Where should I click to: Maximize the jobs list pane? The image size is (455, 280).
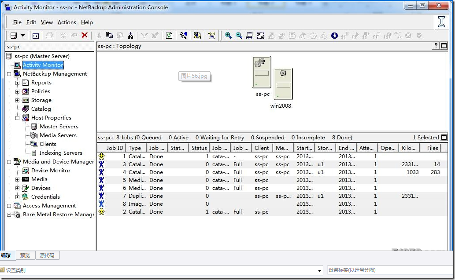point(444,137)
